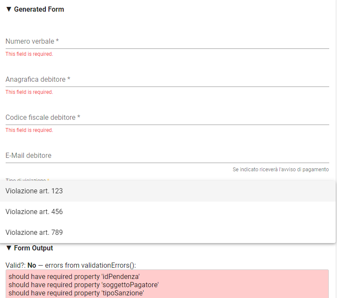Focus the Anagrafica debitore input field
337x298 pixels.
(167, 80)
